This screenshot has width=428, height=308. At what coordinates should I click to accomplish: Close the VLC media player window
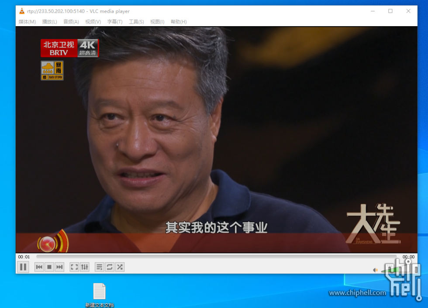pyautogui.click(x=408, y=11)
